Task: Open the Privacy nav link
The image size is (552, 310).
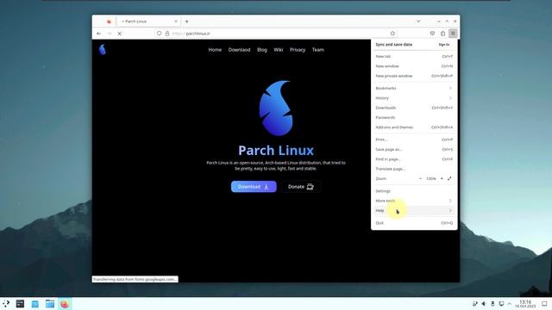Action: coord(298,50)
